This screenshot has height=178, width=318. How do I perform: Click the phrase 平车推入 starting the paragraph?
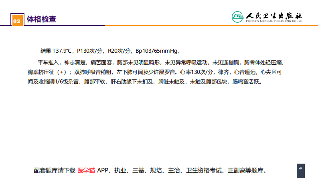pyautogui.click(x=48, y=63)
